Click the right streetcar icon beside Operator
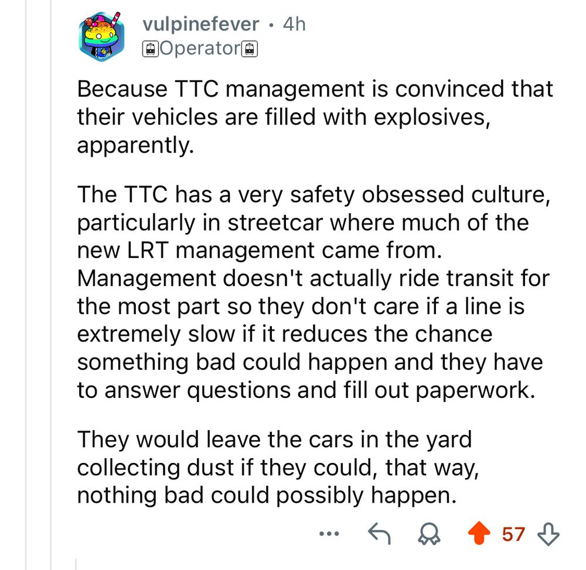 coord(250,48)
